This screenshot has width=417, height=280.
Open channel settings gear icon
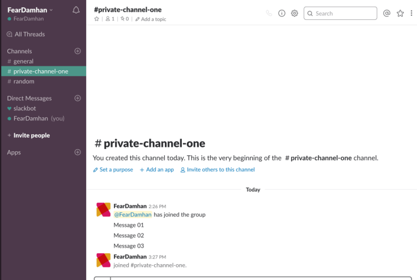point(295,14)
